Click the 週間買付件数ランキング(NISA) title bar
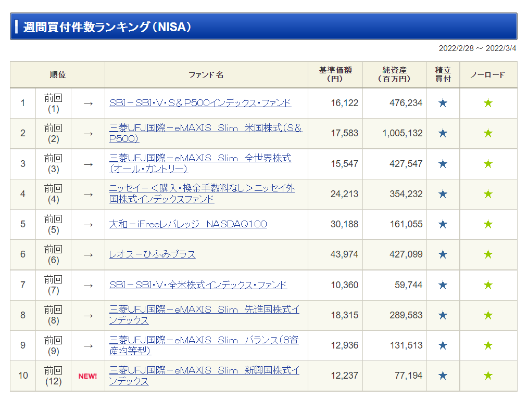 pyautogui.click(x=263, y=27)
